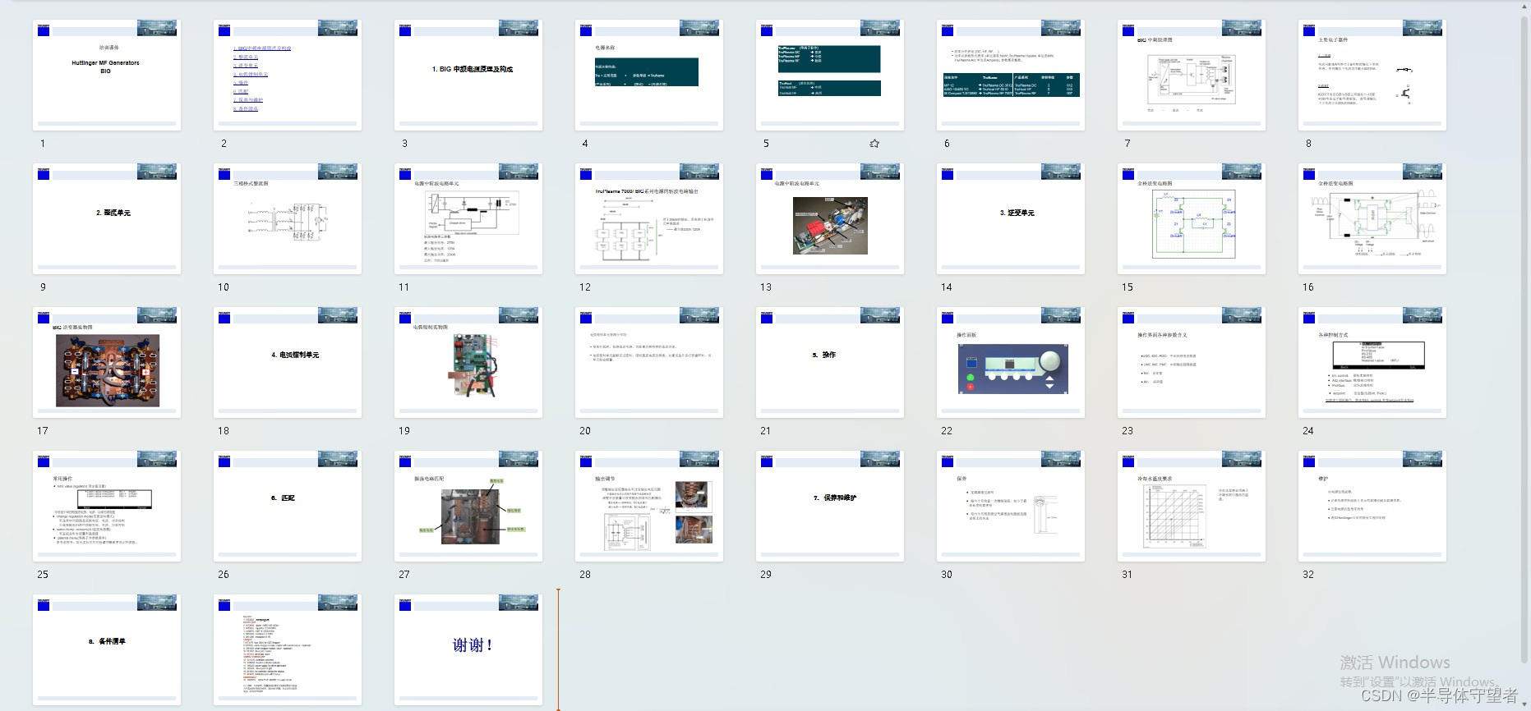Select slide 25 常用操作
The width and height of the screenshot is (1531, 711).
(x=107, y=506)
